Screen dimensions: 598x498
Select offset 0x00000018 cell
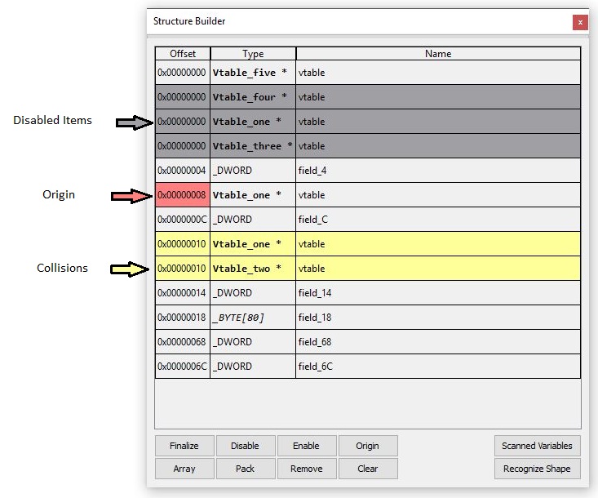pos(183,317)
